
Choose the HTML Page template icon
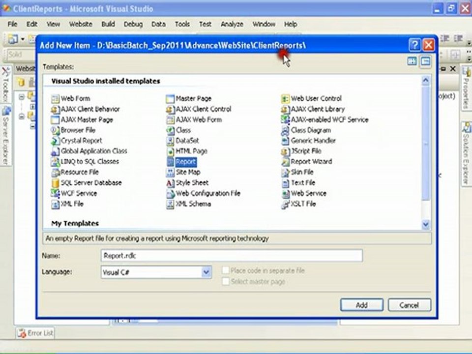[x=170, y=151]
